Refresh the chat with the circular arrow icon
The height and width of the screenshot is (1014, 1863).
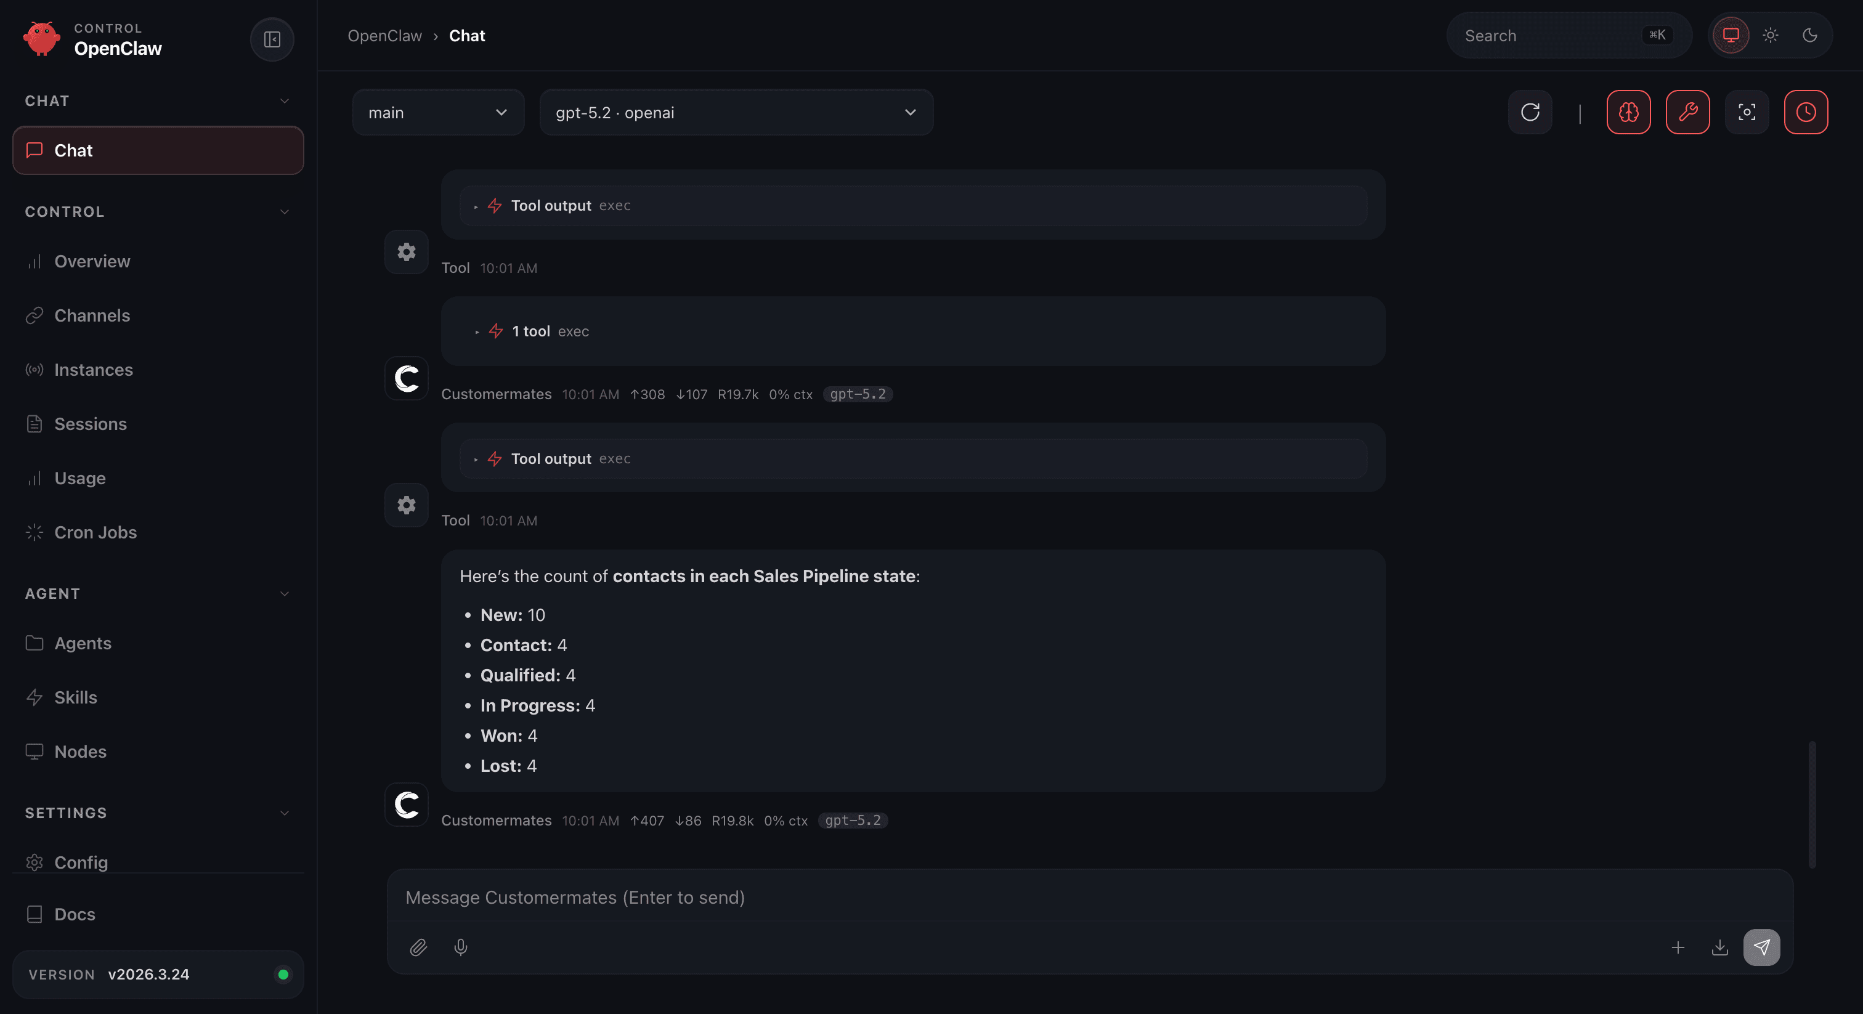coord(1530,112)
